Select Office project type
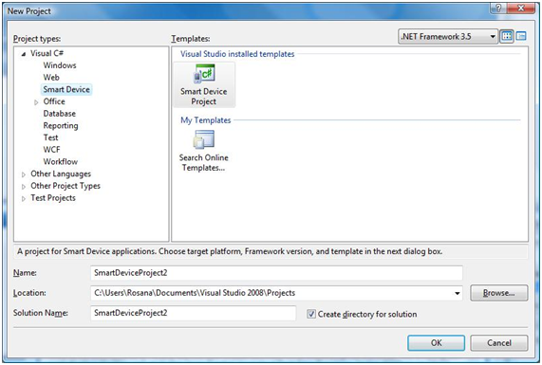 [x=54, y=101]
